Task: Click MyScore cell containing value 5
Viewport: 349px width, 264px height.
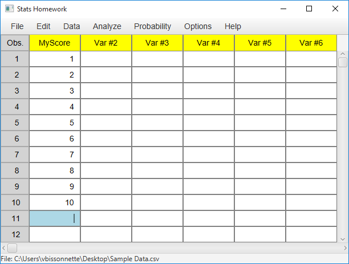Action: (x=55, y=123)
